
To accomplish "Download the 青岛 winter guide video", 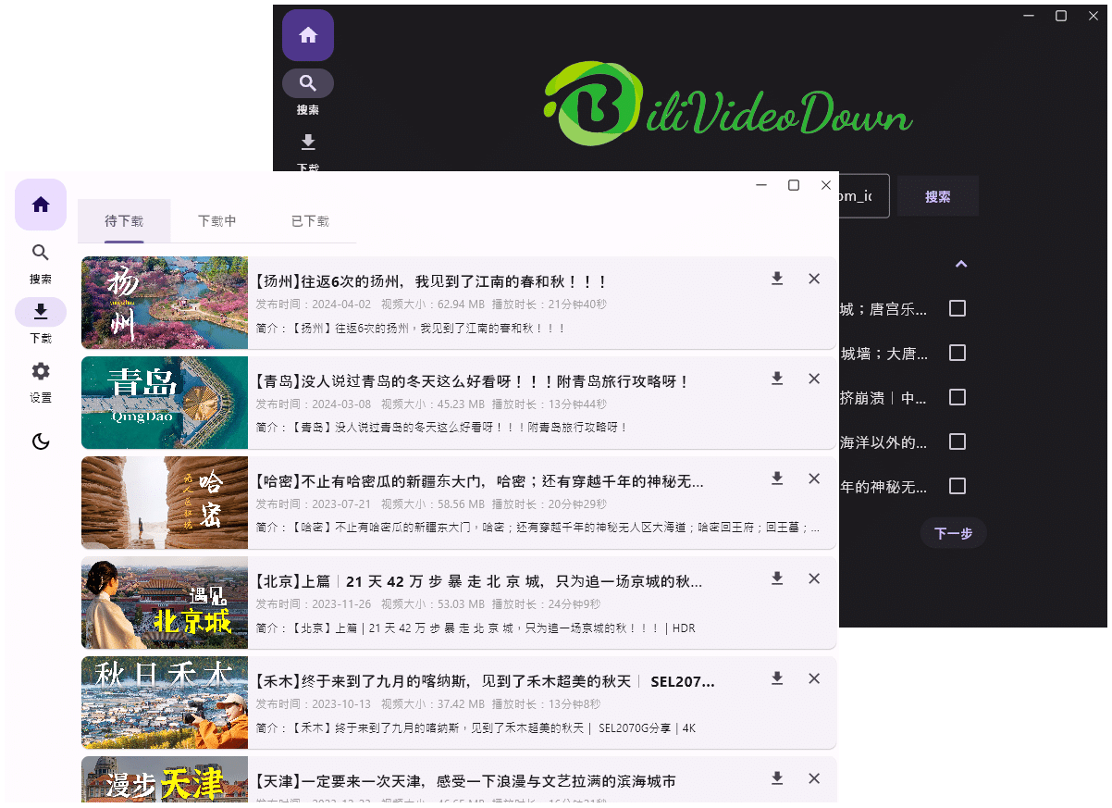I will click(777, 379).
